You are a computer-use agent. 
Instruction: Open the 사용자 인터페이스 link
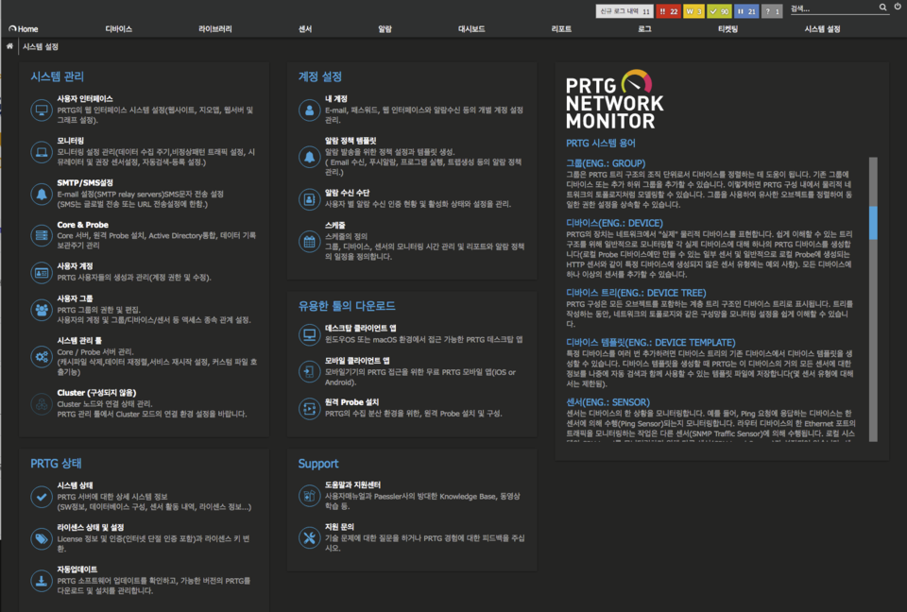(85, 99)
